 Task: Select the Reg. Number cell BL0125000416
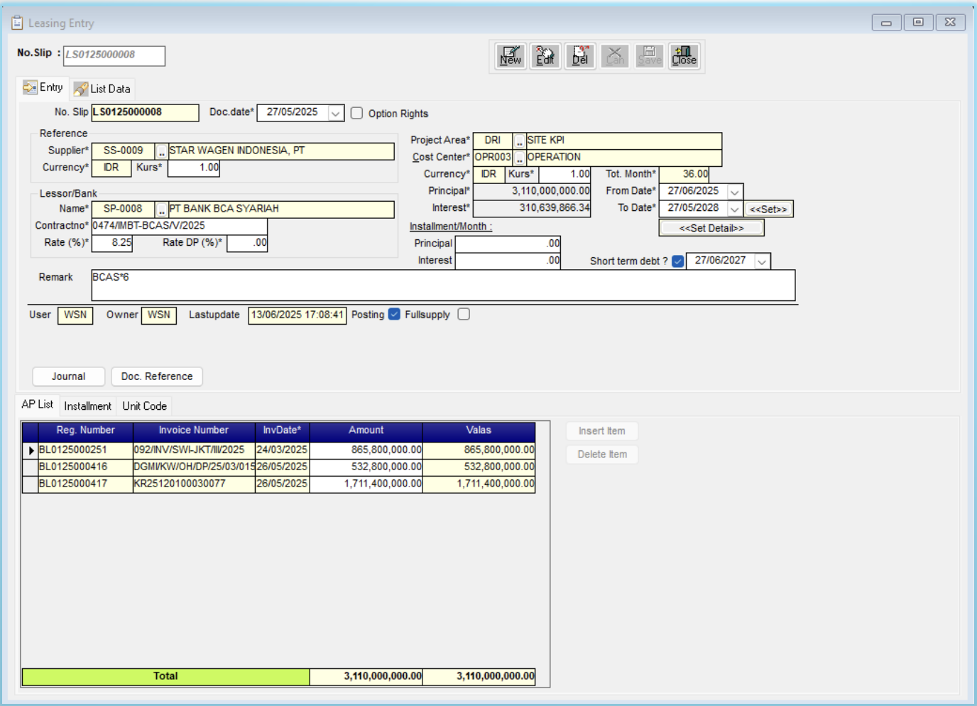(x=85, y=467)
